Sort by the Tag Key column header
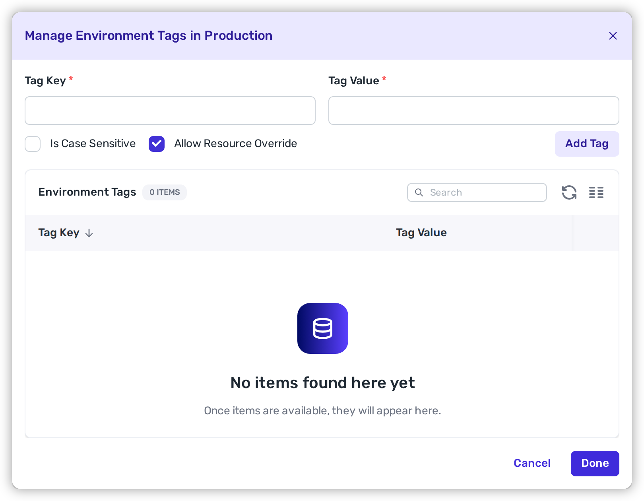Viewport: 644px width, 501px height. click(59, 233)
